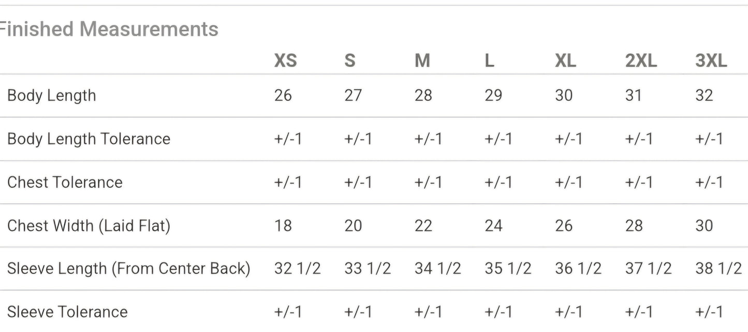This screenshot has width=748, height=332.
Task: Click the Body Length row label
Action: pos(52,96)
